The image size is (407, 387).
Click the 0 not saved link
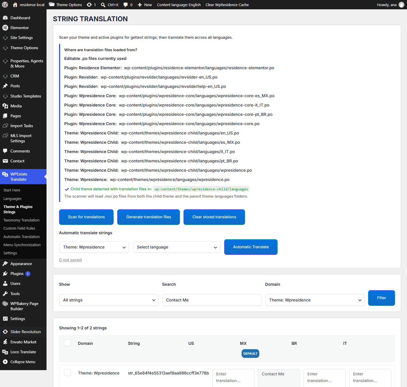[70, 260]
